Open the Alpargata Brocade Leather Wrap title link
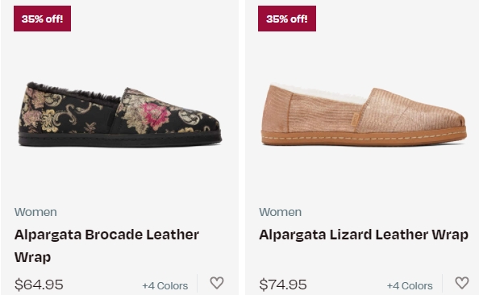Viewport: 479px width, 295px height. [106, 246]
